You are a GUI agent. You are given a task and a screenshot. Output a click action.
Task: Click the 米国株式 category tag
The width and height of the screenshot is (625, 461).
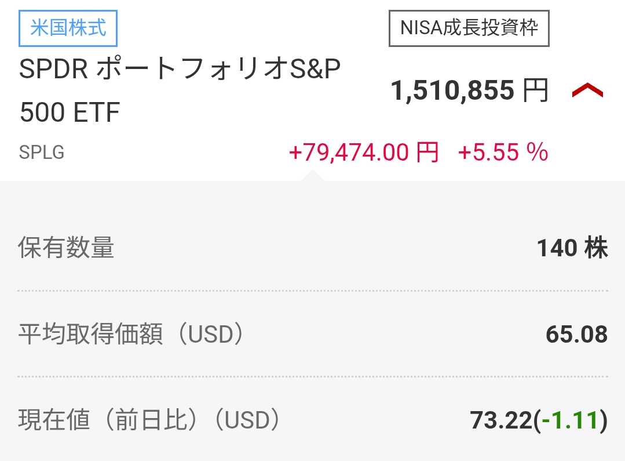click(x=68, y=28)
